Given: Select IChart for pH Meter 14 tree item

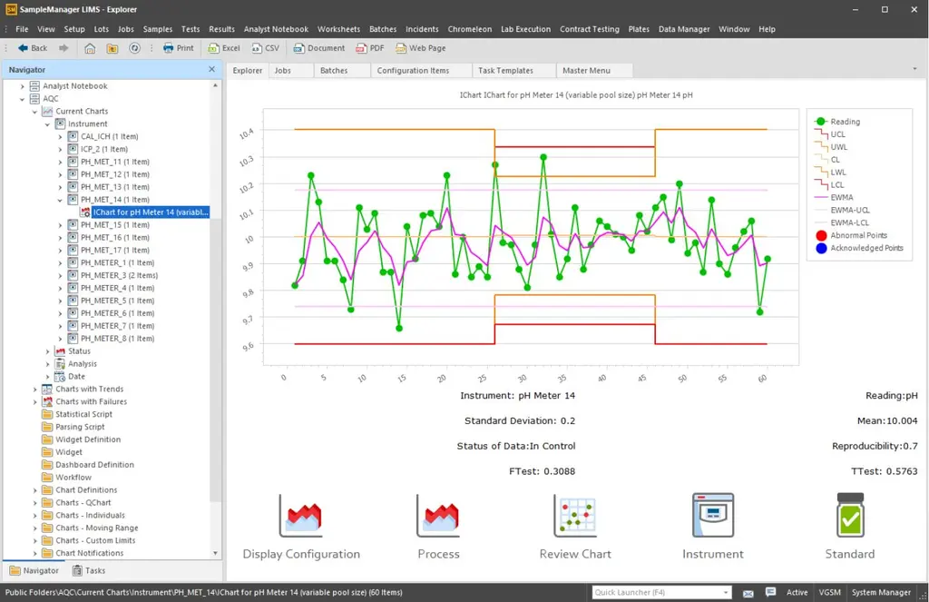Looking at the screenshot, I should pos(148,212).
